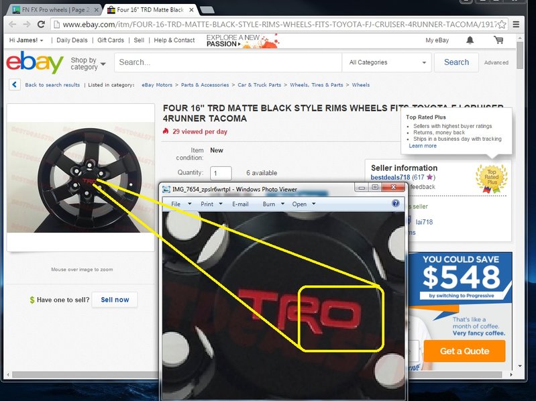Image resolution: width=536 pixels, height=401 pixels.
Task: Select the Four 16" TRD Matte Black tab
Action: click(150, 10)
